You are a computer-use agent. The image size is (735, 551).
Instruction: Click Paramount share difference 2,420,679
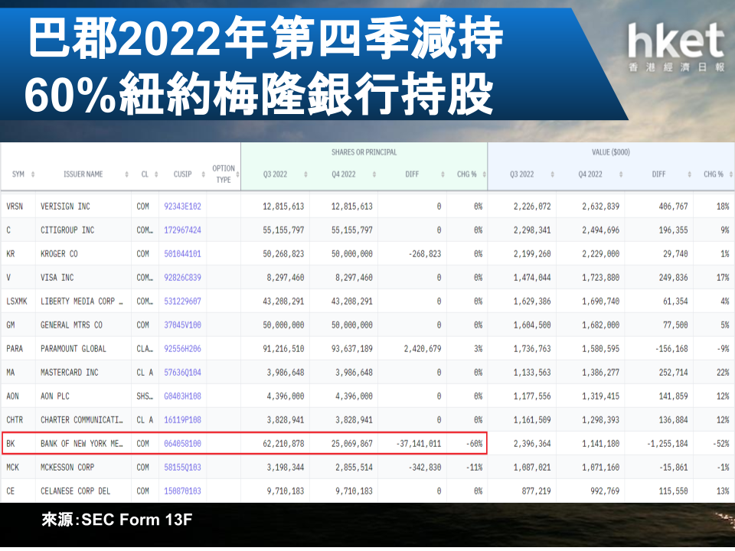(x=423, y=349)
